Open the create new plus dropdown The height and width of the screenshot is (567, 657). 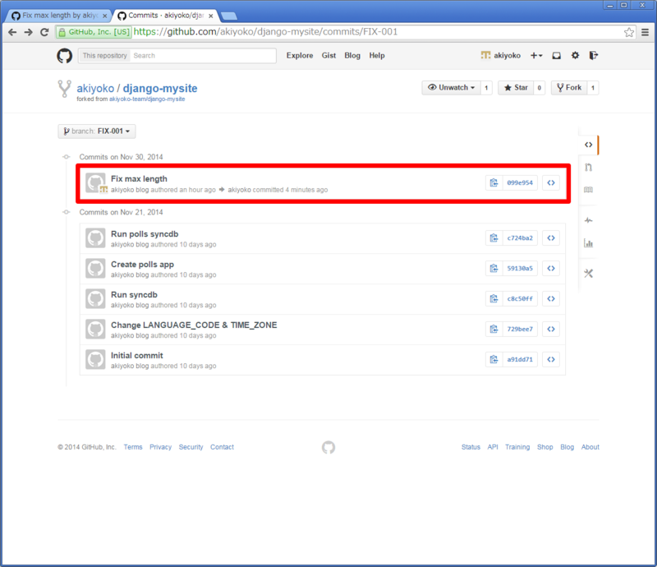click(536, 55)
